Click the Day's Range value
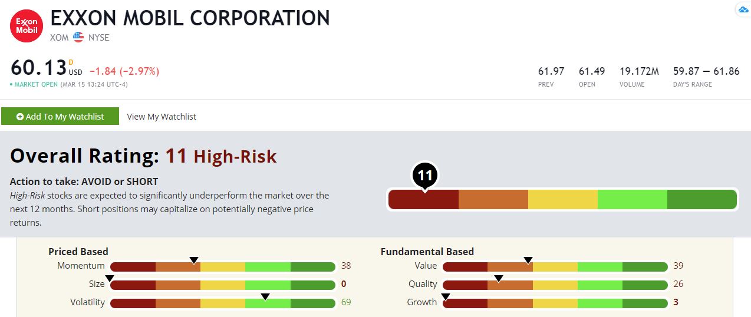Screen dimensions: 751x317 (x=706, y=71)
